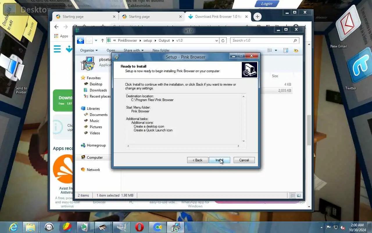Viewport: 372px width, 233px height.
Task: Click the Setup installer taskbar icon
Action: point(176,227)
